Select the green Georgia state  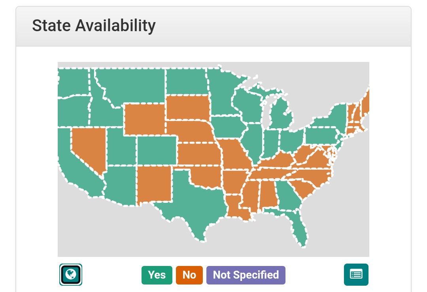(289, 195)
